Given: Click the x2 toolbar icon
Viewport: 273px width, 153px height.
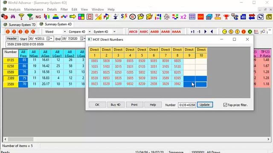Looking at the screenshot, I should click(x=183, y=17).
